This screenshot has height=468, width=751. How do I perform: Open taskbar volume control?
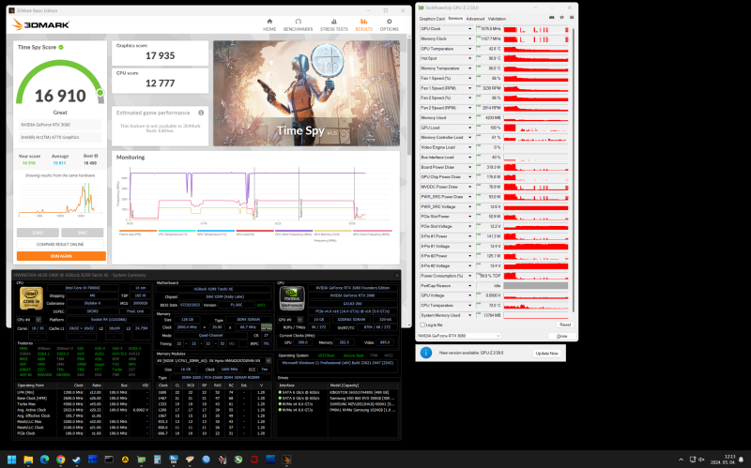pos(701,460)
